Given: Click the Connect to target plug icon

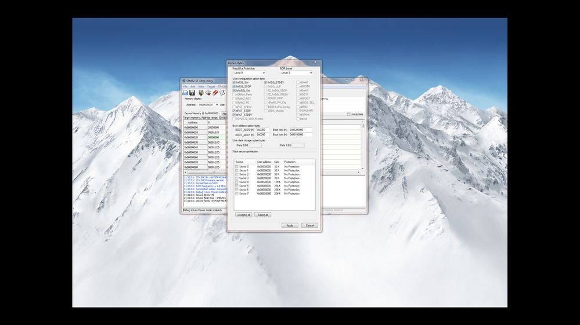Looking at the screenshot, I should tap(201, 93).
